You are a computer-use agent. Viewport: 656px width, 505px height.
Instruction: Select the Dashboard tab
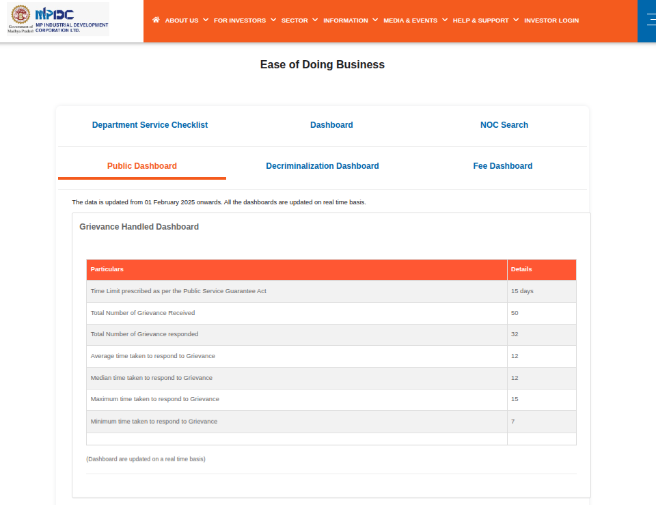tap(331, 125)
